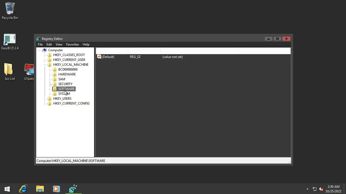Select the HKEY_CURRENT_USER key label
The image size is (346, 194).
(69, 60)
